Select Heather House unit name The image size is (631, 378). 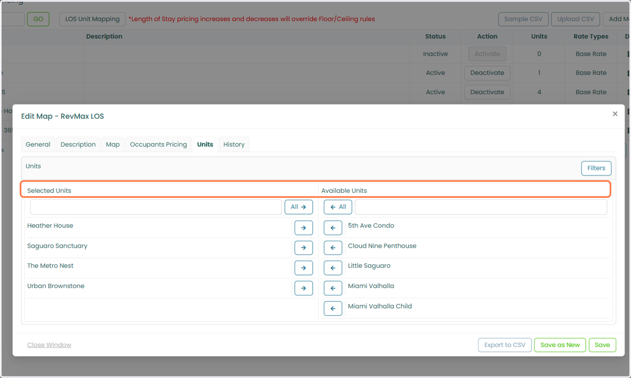[x=50, y=226]
